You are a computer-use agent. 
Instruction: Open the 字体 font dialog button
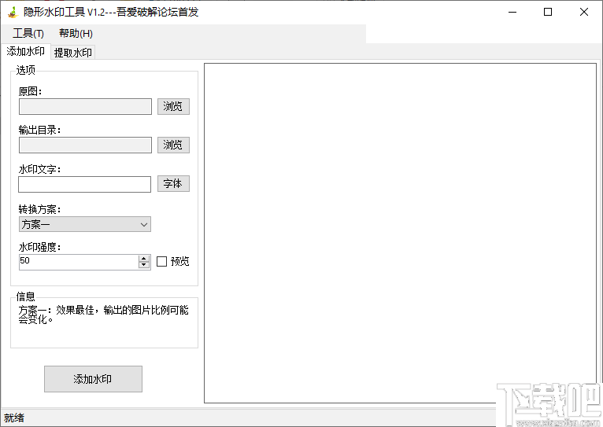[x=173, y=183]
